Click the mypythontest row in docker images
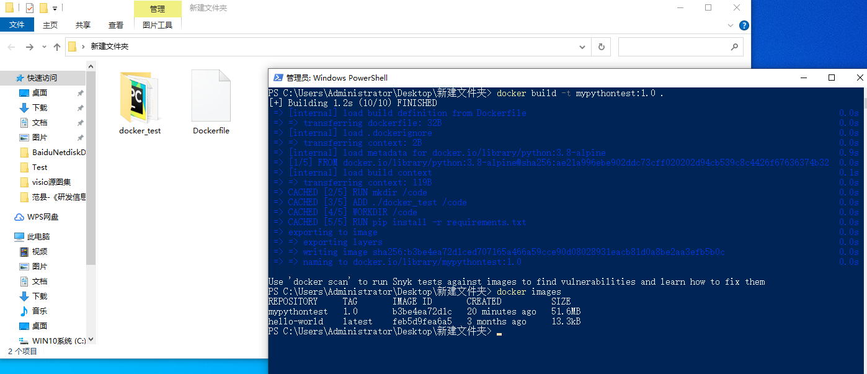 pyautogui.click(x=424, y=311)
